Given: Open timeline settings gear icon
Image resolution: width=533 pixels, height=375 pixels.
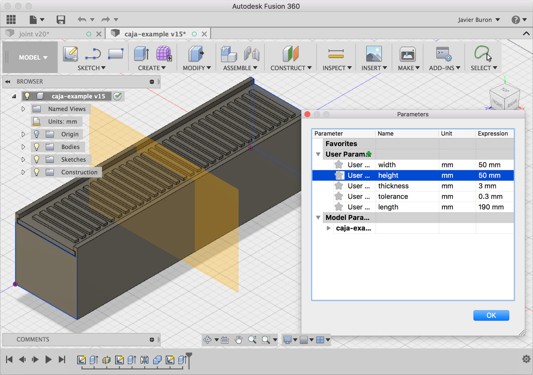Looking at the screenshot, I should click(x=526, y=359).
